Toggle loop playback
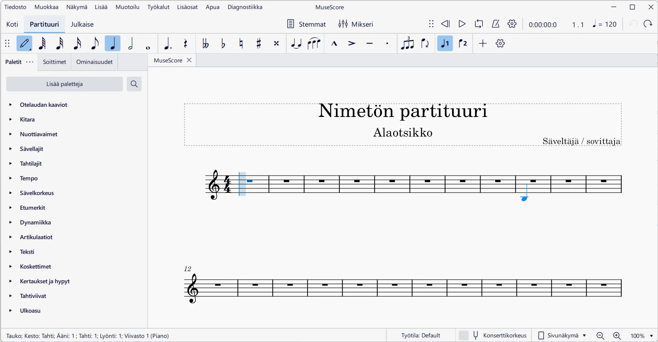Screen dimensions: 658x342 (x=479, y=24)
